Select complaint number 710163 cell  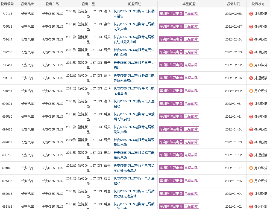7,14
